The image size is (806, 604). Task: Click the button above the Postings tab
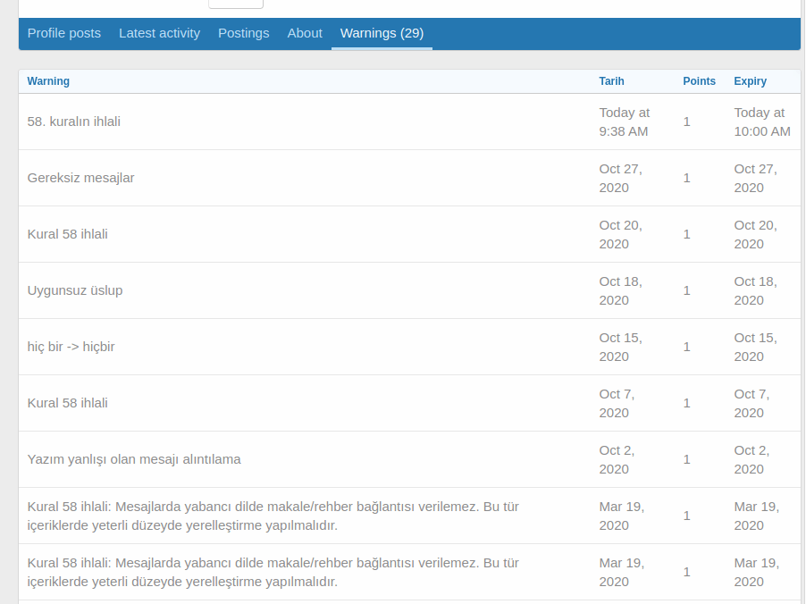[x=236, y=4]
